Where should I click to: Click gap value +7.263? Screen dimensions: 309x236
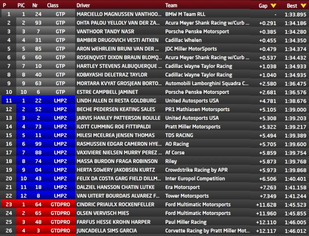pos(268,188)
